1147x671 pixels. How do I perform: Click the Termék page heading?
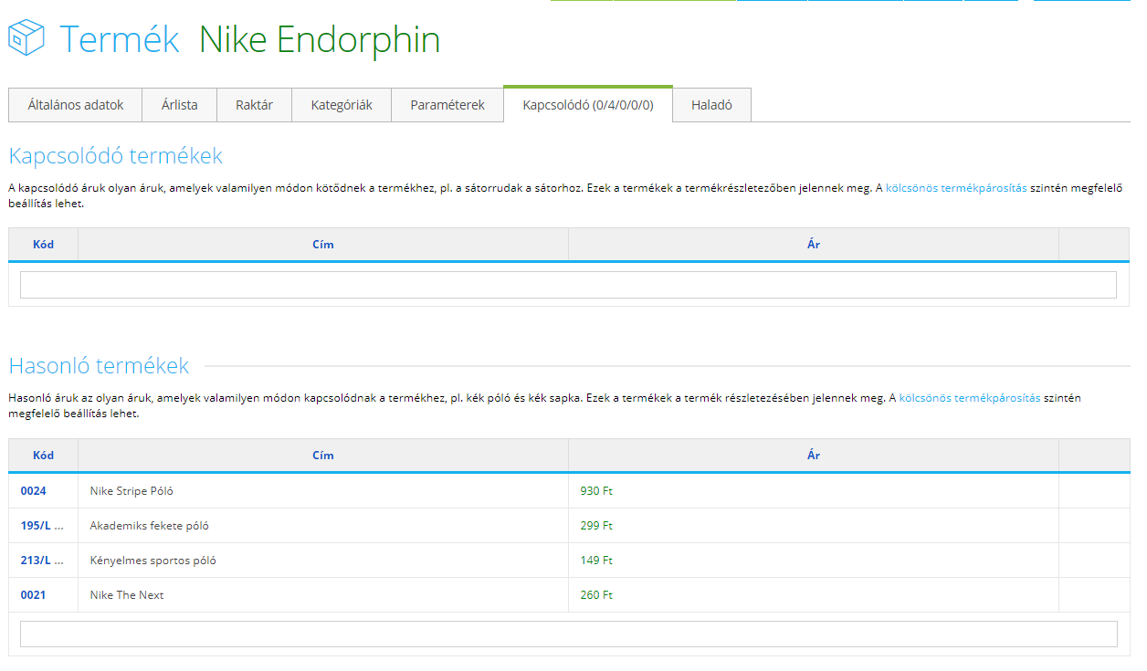[120, 39]
